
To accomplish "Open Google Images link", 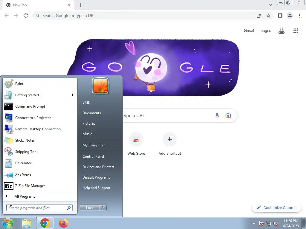I will pyautogui.click(x=265, y=31).
